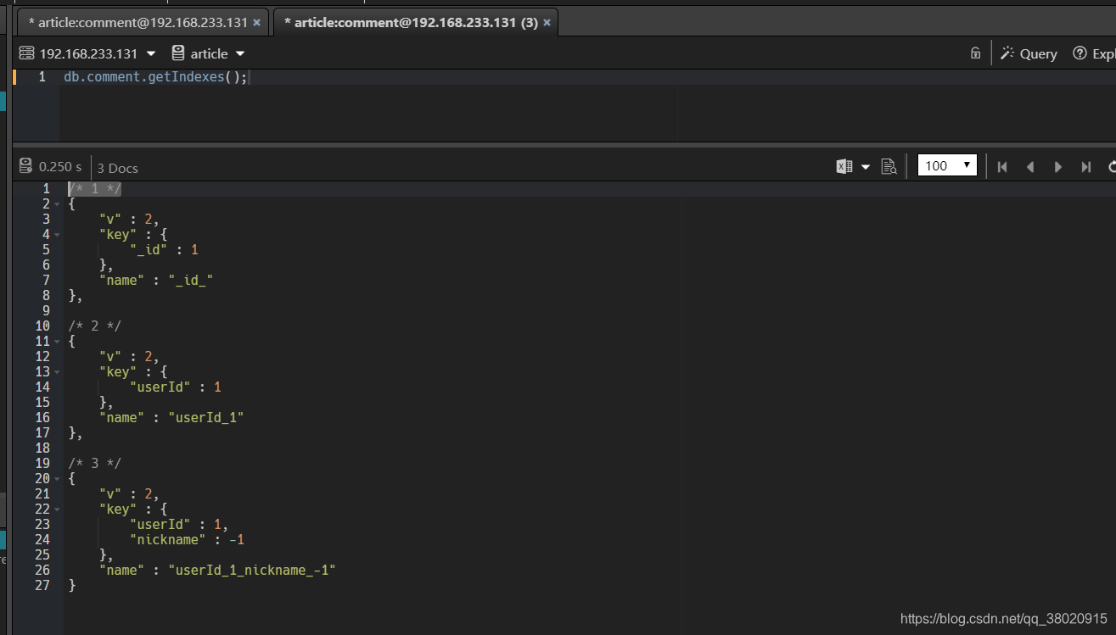The height and width of the screenshot is (635, 1116).
Task: Open the Query builder magic wand
Action: [x=1028, y=53]
